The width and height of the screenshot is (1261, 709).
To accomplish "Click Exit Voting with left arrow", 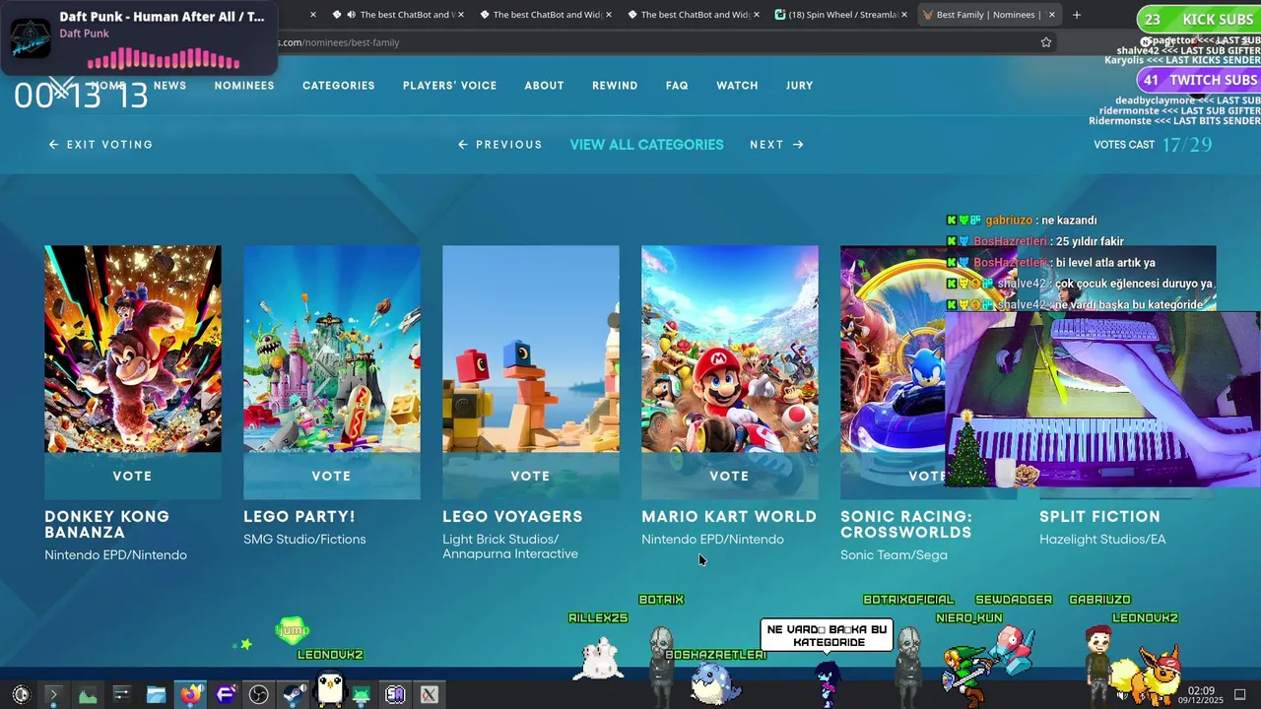I will pos(100,145).
